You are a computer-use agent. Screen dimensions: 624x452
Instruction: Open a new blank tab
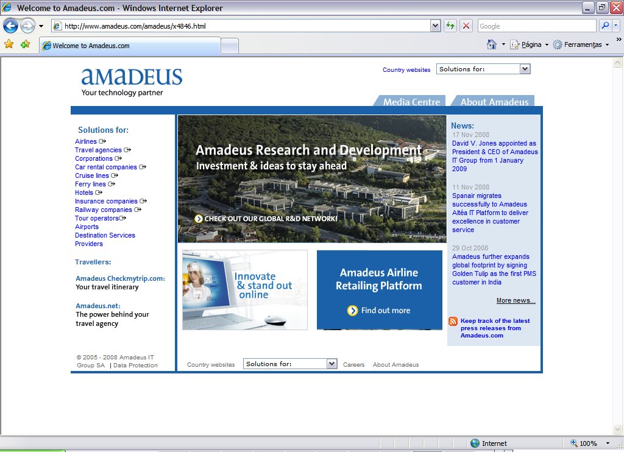click(230, 46)
